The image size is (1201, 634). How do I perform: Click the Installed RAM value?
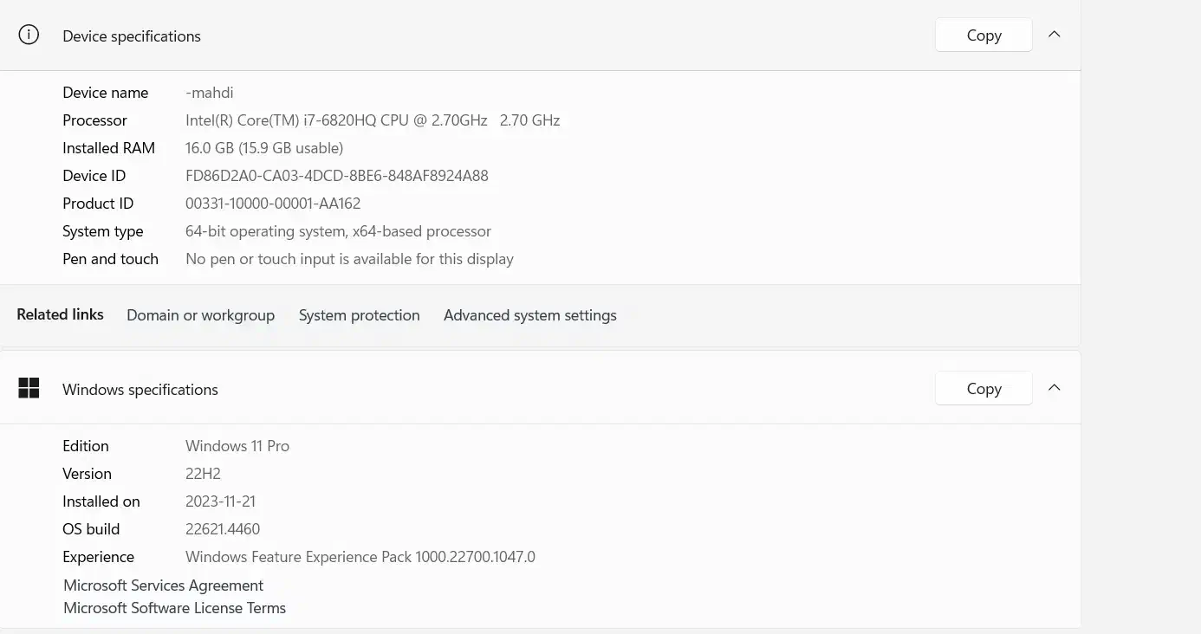(x=263, y=148)
